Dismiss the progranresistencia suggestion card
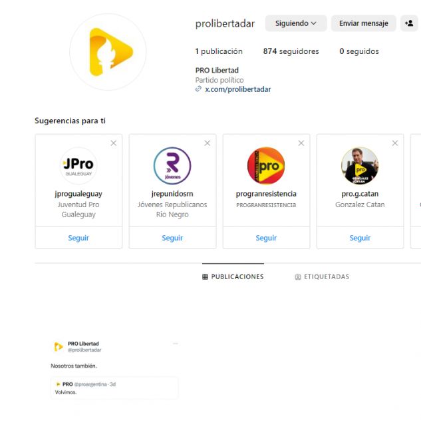 pos(301,143)
